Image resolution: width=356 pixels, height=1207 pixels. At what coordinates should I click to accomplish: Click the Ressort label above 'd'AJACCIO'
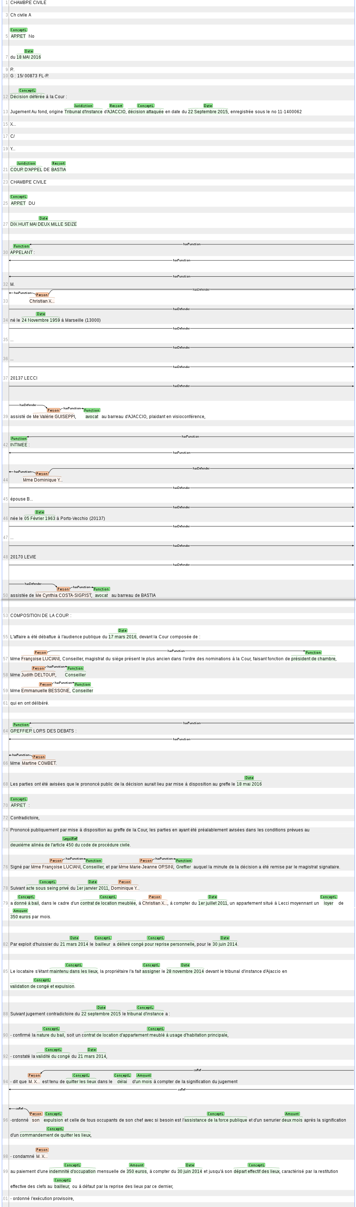pos(116,106)
